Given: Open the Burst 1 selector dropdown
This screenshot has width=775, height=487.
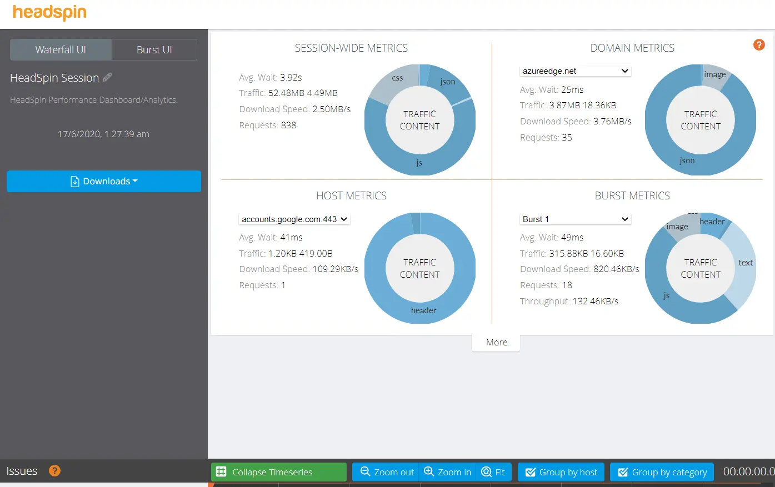Looking at the screenshot, I should coord(575,219).
